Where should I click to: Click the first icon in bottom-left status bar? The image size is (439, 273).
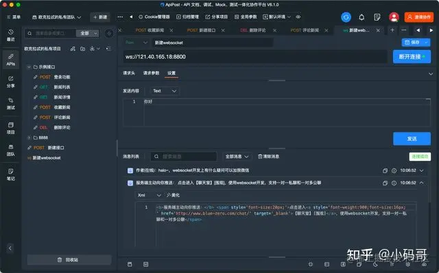pyautogui.click(x=130, y=264)
